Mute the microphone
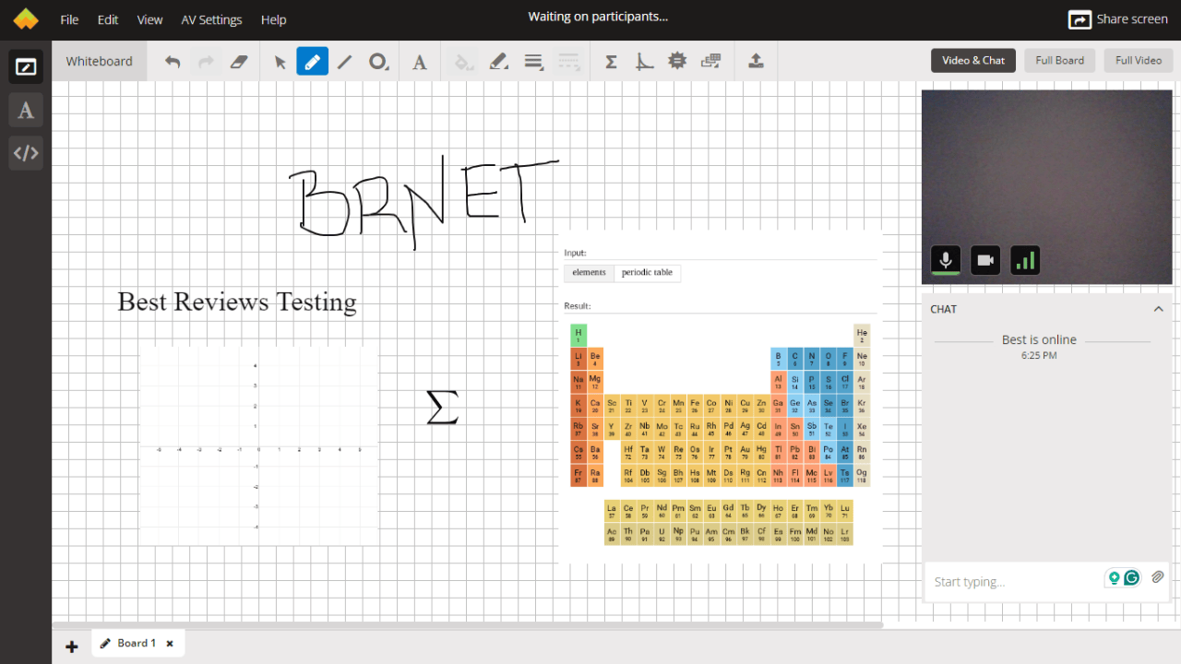 (945, 261)
